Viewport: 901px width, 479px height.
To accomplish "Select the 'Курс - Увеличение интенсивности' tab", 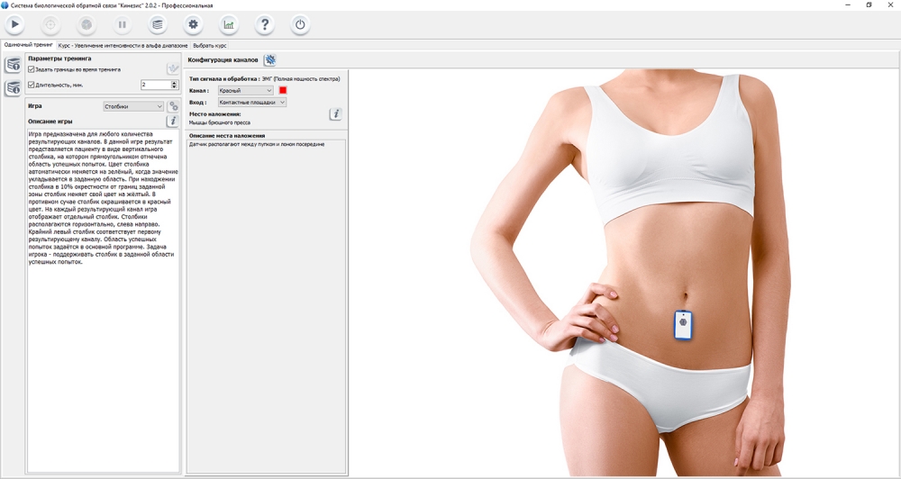I will pos(123,45).
